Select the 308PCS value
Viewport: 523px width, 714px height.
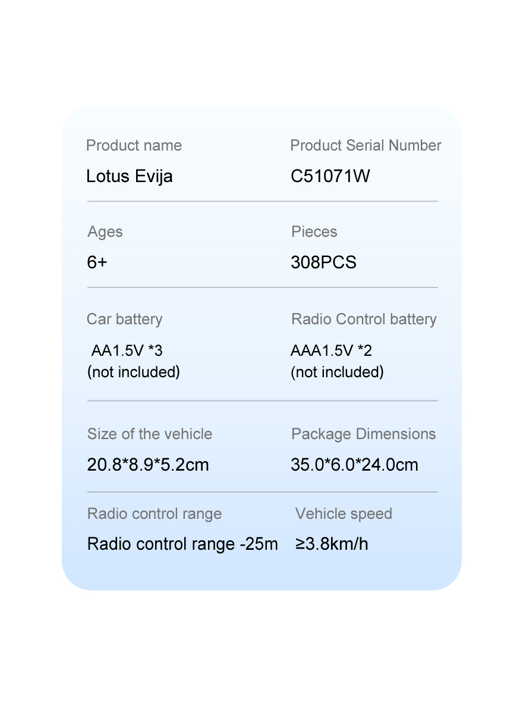[324, 262]
